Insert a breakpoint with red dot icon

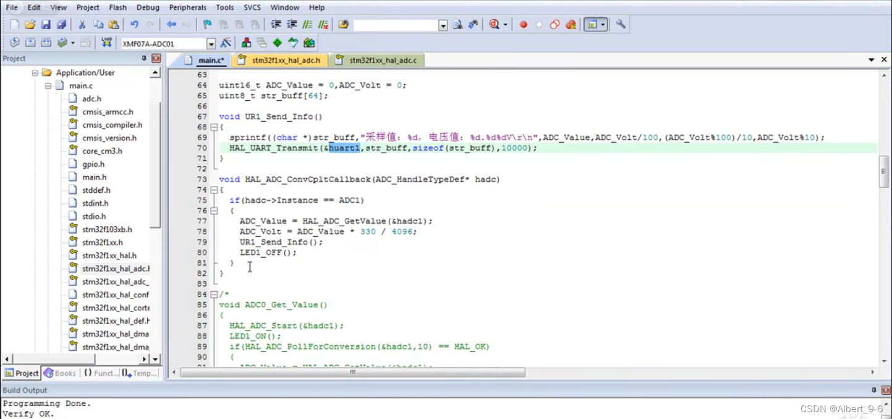tap(524, 25)
